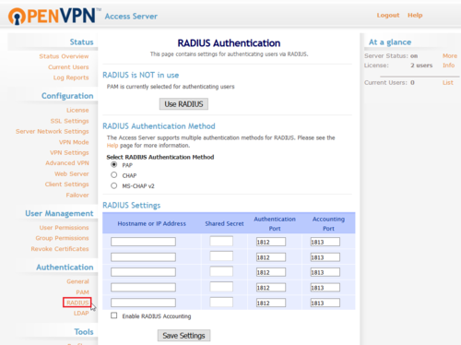Focus third row Hostname or IP Address field

[x=143, y=272]
